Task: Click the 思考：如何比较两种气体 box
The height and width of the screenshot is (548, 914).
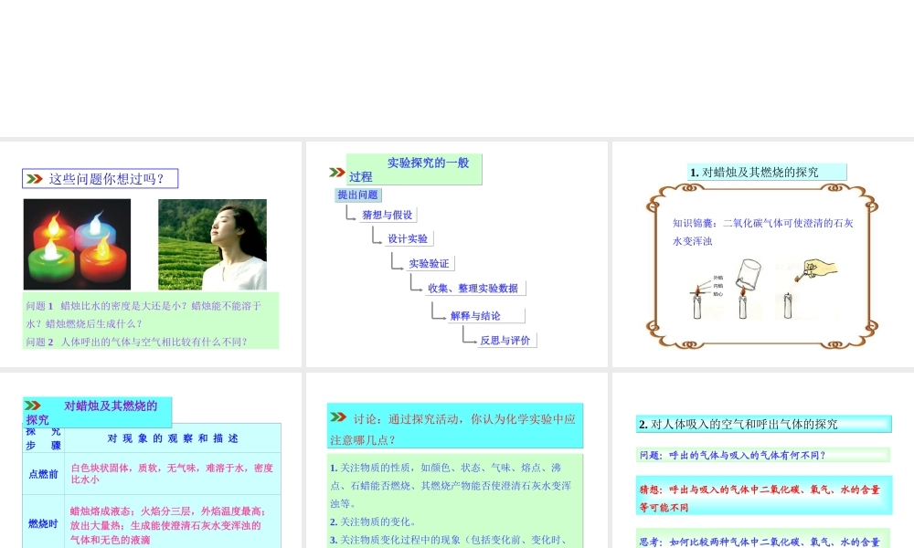Action: (763, 539)
